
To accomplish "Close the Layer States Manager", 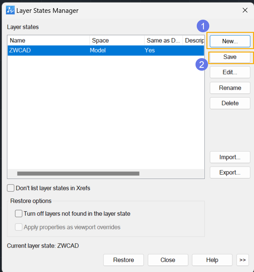I will point(168,260).
